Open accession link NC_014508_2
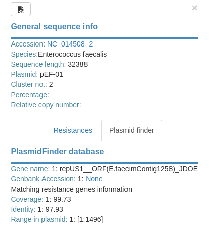212x228 pixels. [70, 44]
